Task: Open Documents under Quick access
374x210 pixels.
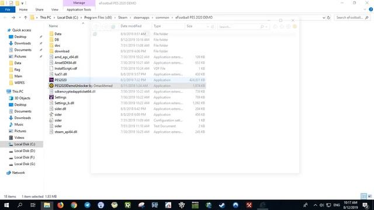Action: tap(23, 50)
